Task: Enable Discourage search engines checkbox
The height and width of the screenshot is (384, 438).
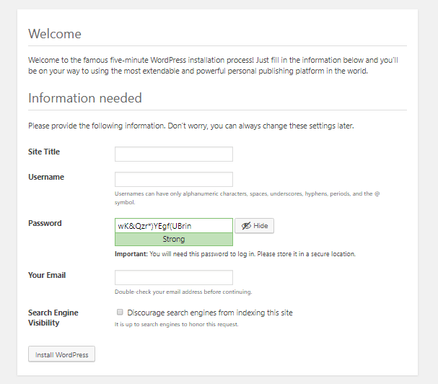Action: click(120, 312)
